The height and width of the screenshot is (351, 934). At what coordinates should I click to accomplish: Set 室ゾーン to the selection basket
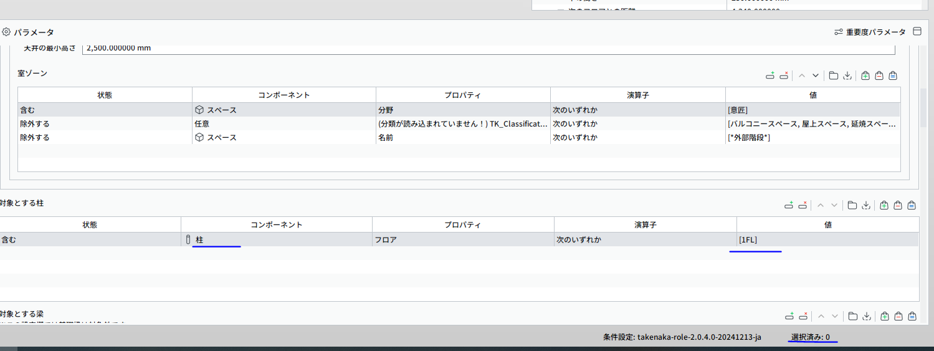click(893, 75)
